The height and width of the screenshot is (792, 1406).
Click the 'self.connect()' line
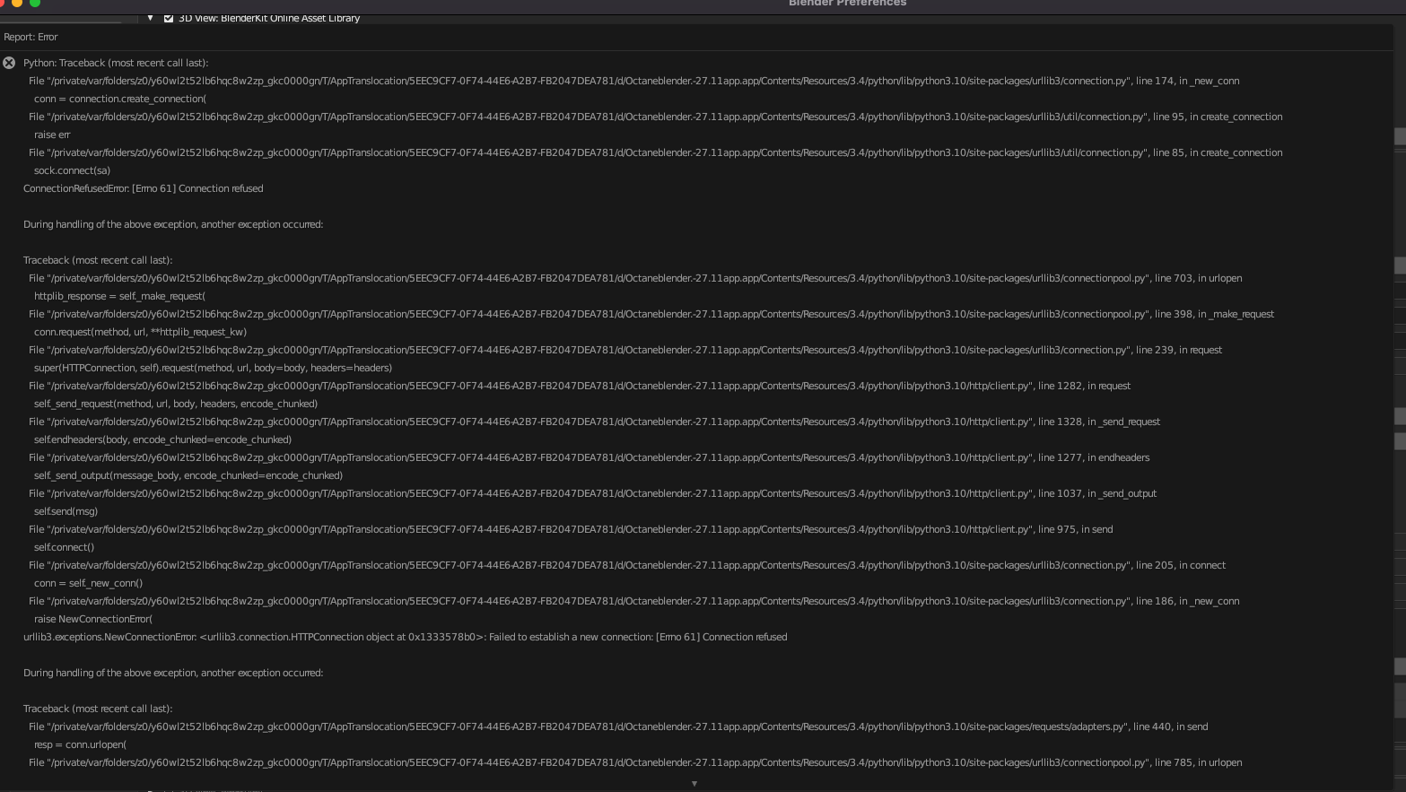click(64, 547)
